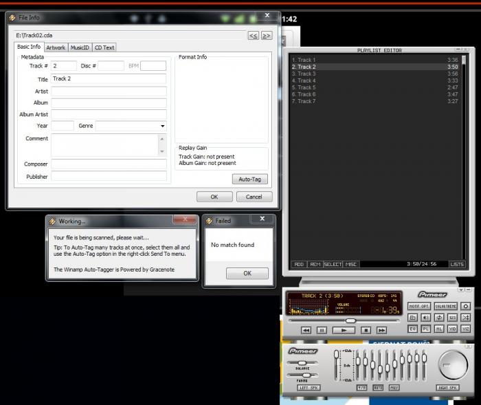The image size is (481, 405).
Task: Go to previous track icon
Action: point(306,331)
